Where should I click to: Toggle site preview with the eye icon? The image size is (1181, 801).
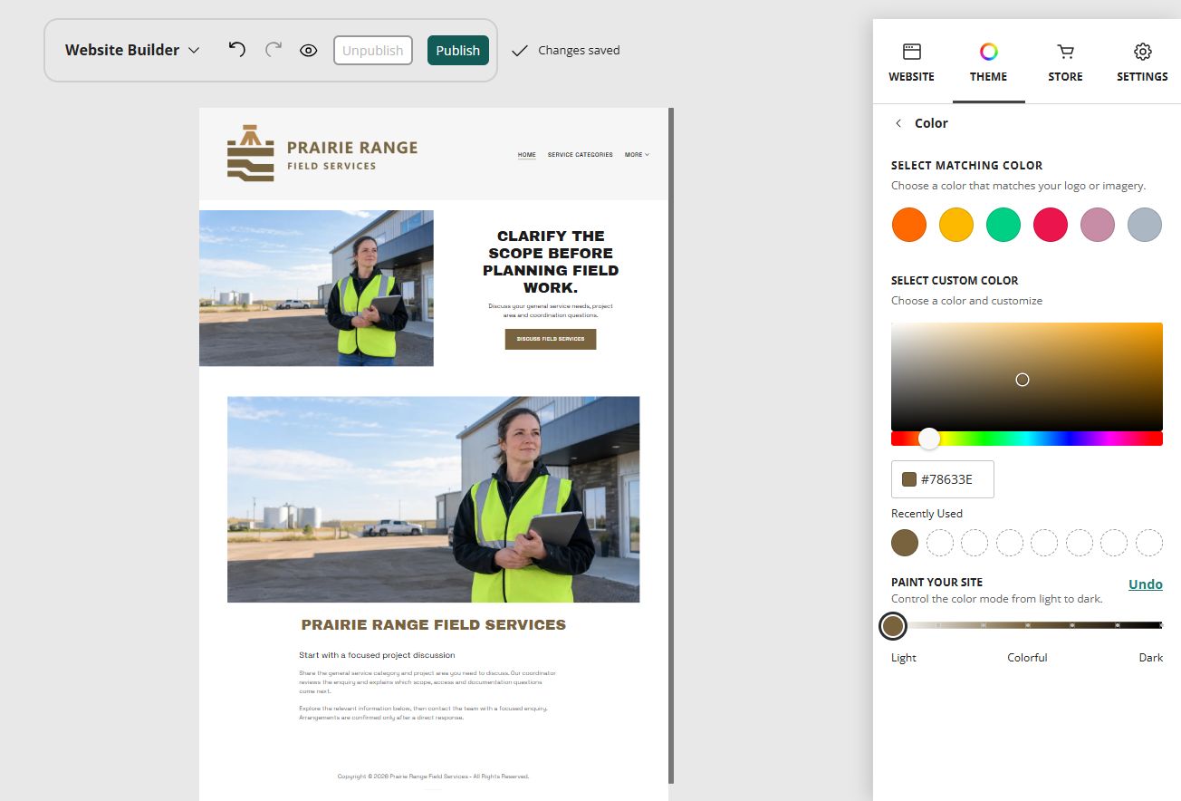tap(308, 50)
